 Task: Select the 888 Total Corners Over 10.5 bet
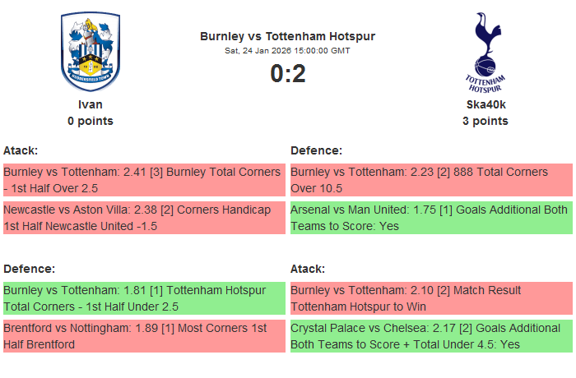click(431, 180)
